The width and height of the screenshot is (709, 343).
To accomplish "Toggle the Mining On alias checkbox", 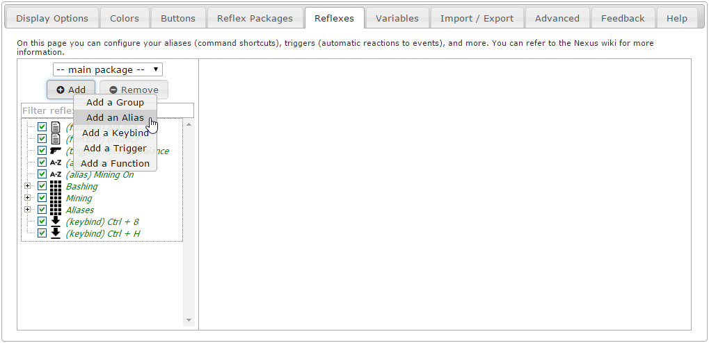I will coord(42,174).
